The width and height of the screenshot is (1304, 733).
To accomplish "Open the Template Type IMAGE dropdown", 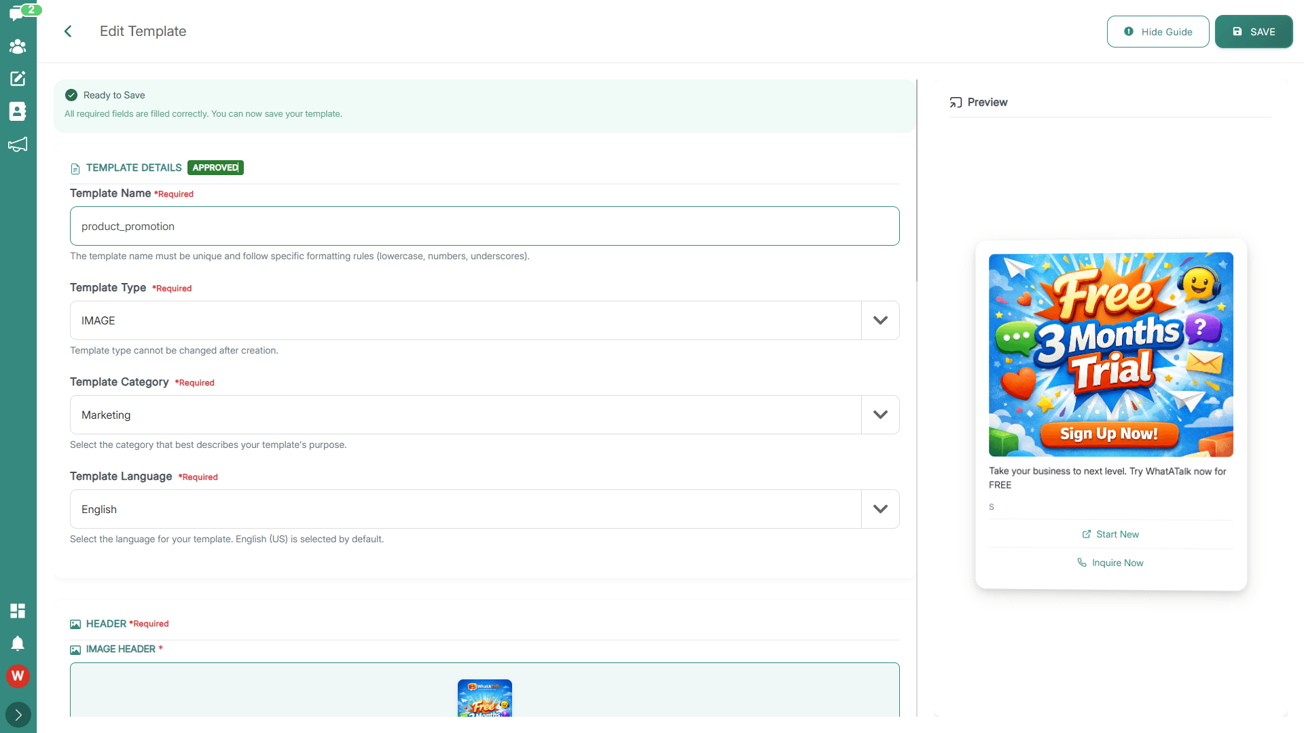I will pyautogui.click(x=485, y=320).
